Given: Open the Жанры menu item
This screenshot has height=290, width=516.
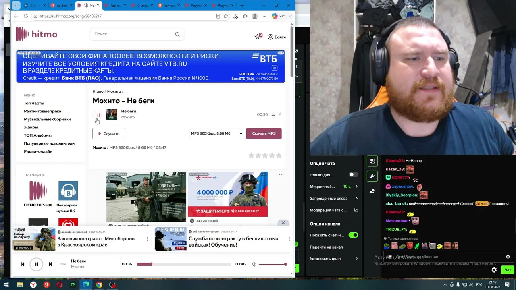Looking at the screenshot, I should pyautogui.click(x=31, y=127).
